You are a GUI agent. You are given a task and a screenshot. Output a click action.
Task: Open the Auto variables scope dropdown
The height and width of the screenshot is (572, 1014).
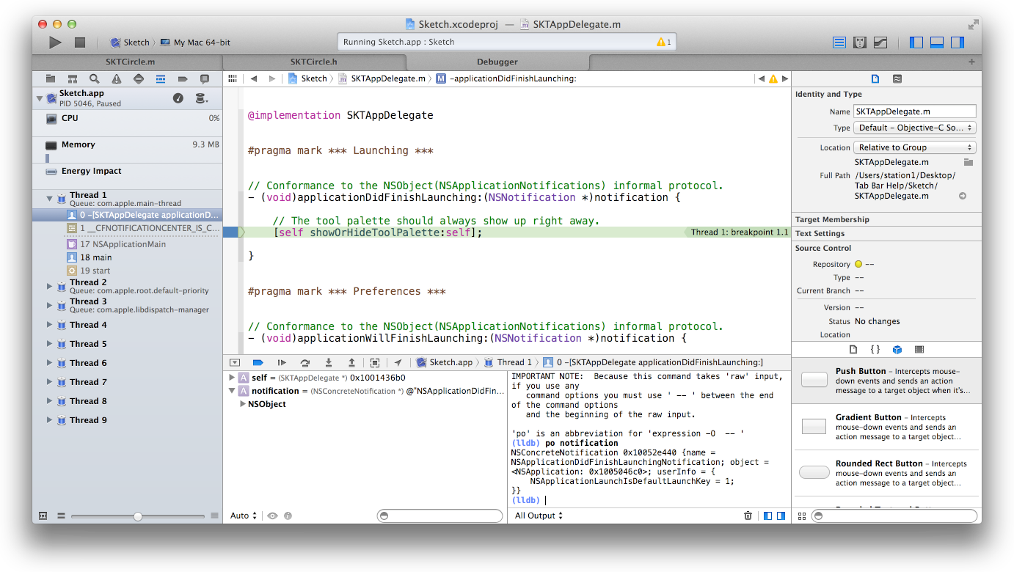[244, 516]
